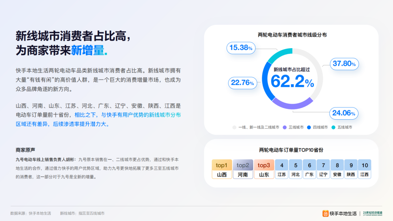
Task: Click the 江苏 province label in table
Action: coord(282,175)
